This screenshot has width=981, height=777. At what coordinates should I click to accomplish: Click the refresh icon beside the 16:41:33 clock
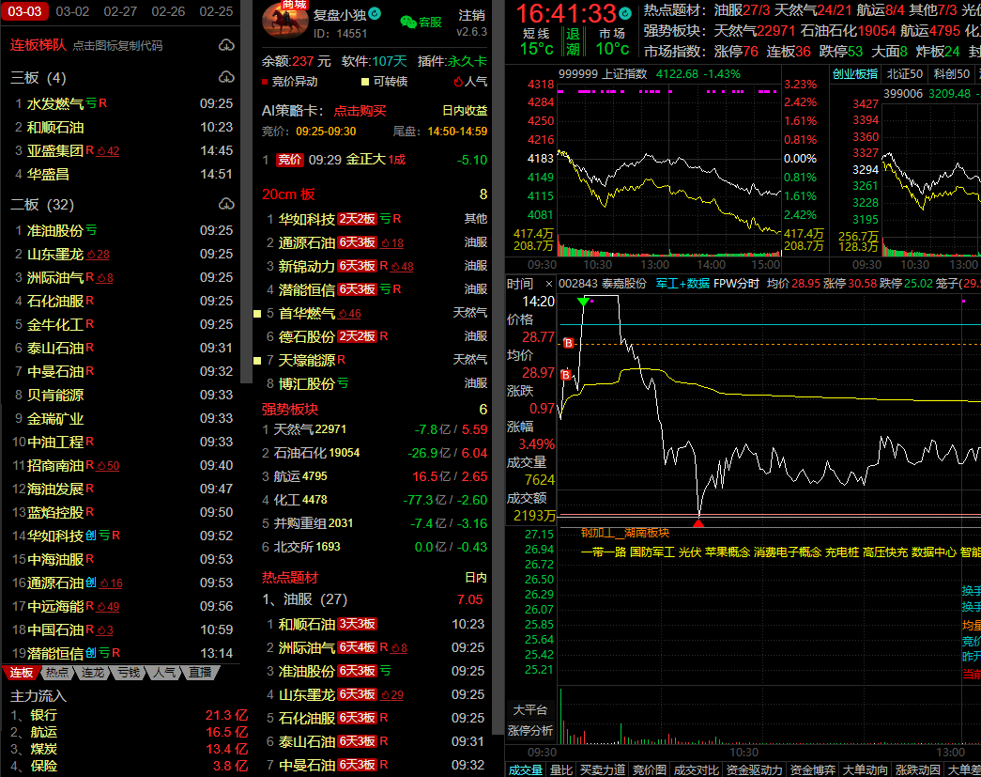point(625,12)
